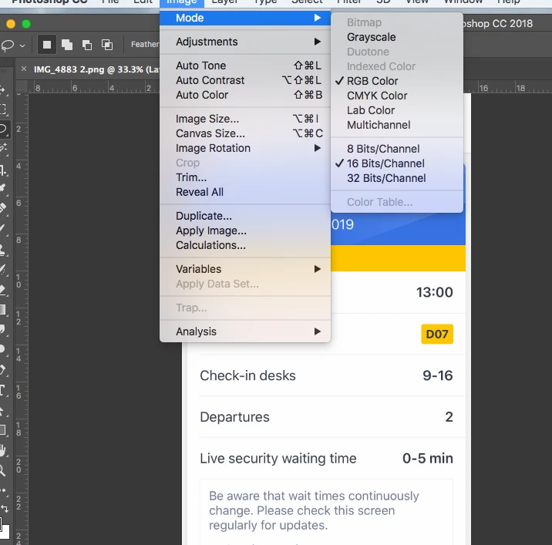
Task: Click the background color swatch
Action: pyautogui.click(x=6, y=532)
